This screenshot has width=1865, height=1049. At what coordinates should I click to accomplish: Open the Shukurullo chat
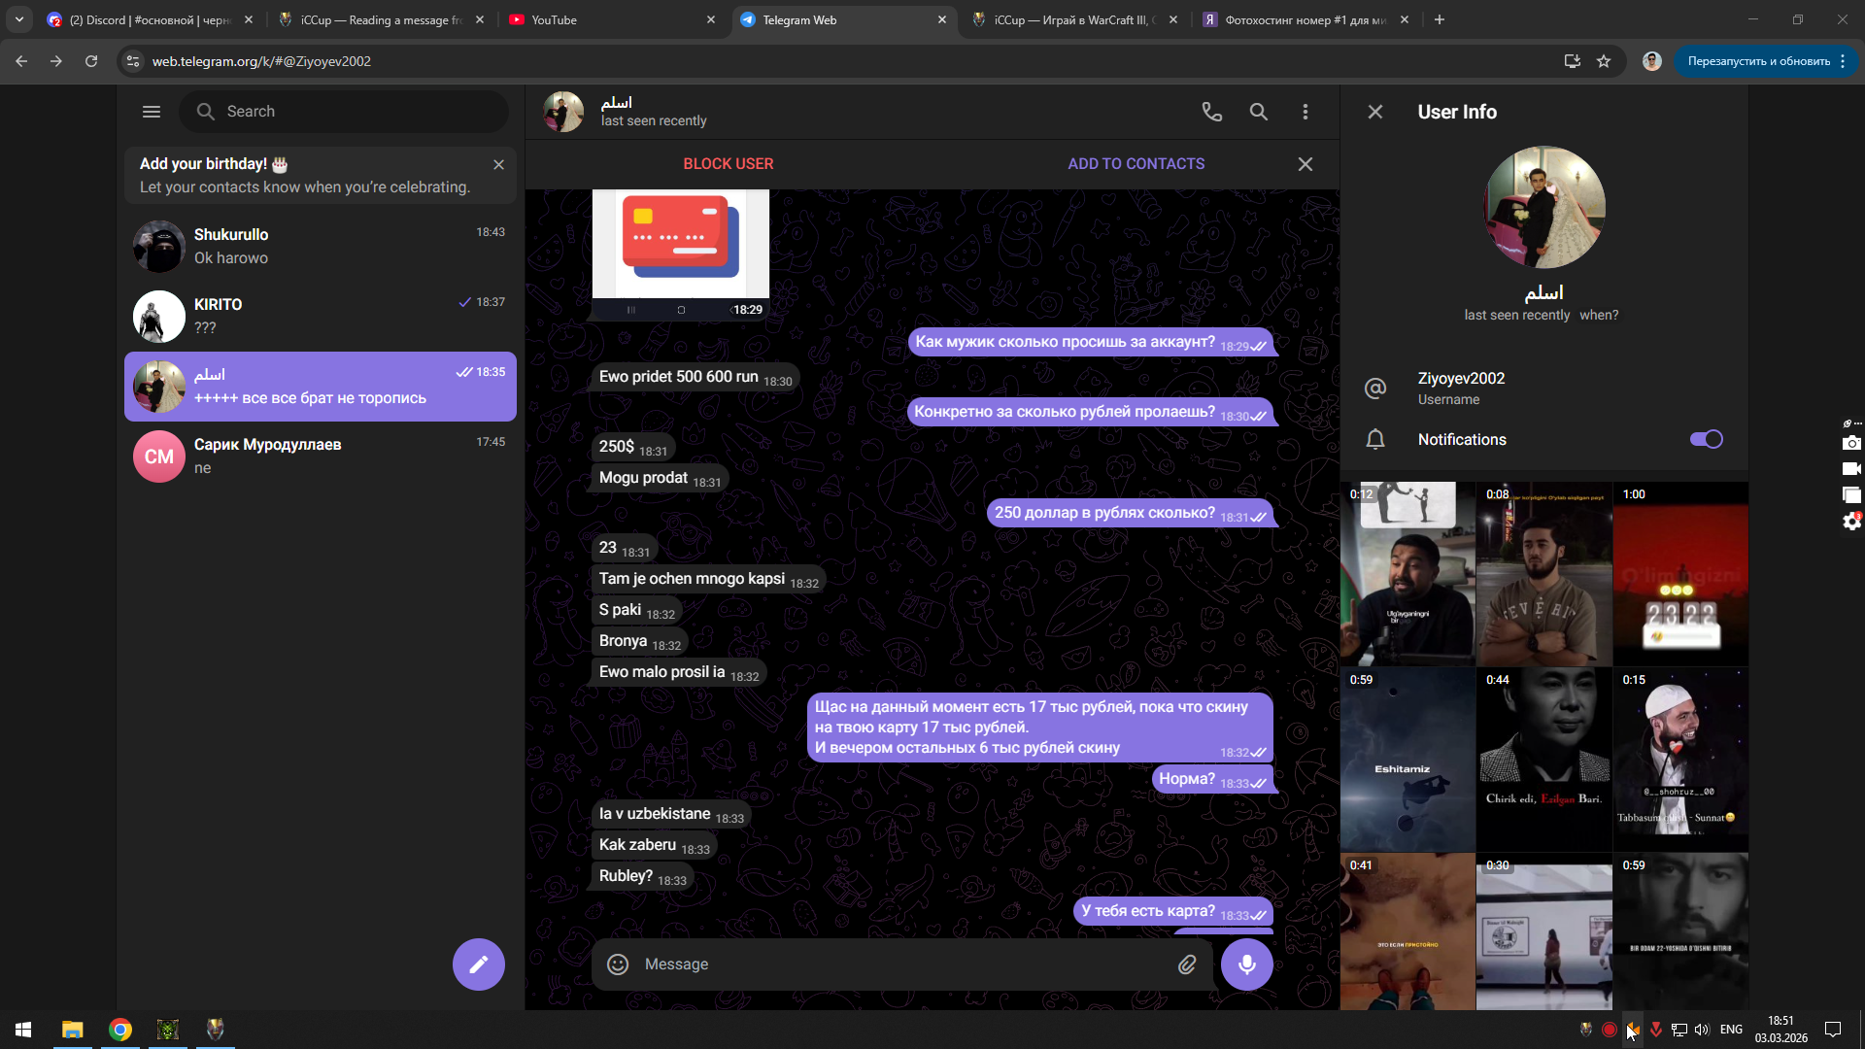321,246
